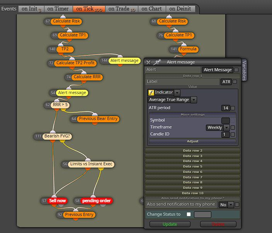Select the Alert message block 54
Viewport: 272px width, 233px height.
coord(72,93)
